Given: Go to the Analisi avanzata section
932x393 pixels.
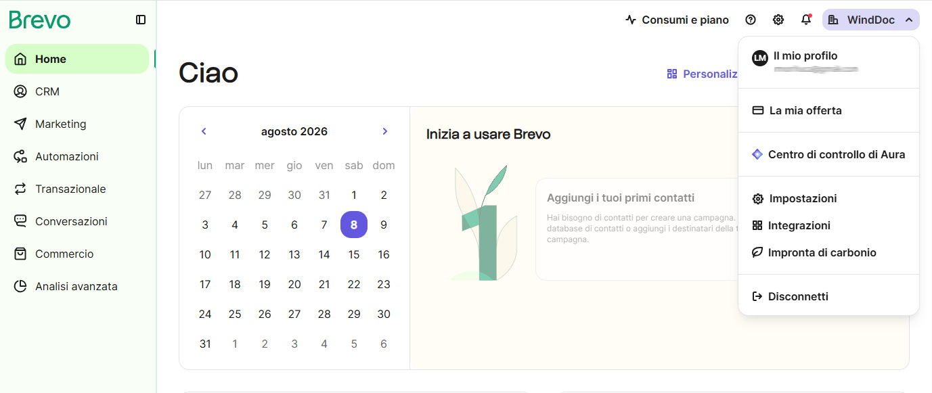Looking at the screenshot, I should click(77, 286).
